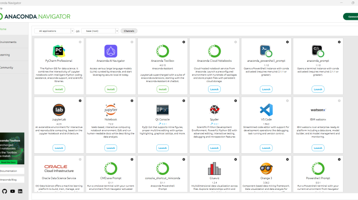Launch Jupyter Notebook
This screenshot has width=358, height=200.
point(111,148)
